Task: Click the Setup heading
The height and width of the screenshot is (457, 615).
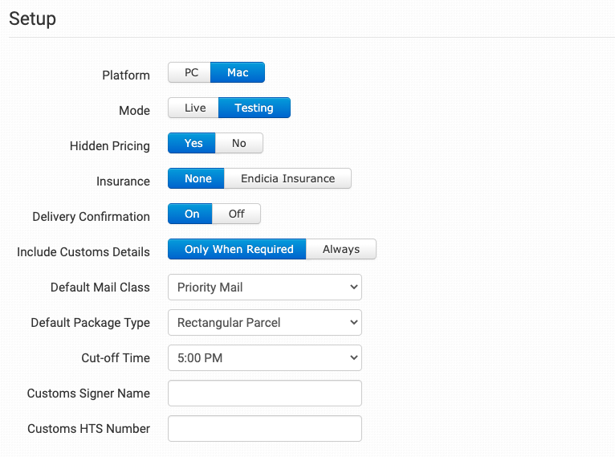Action: [x=33, y=19]
